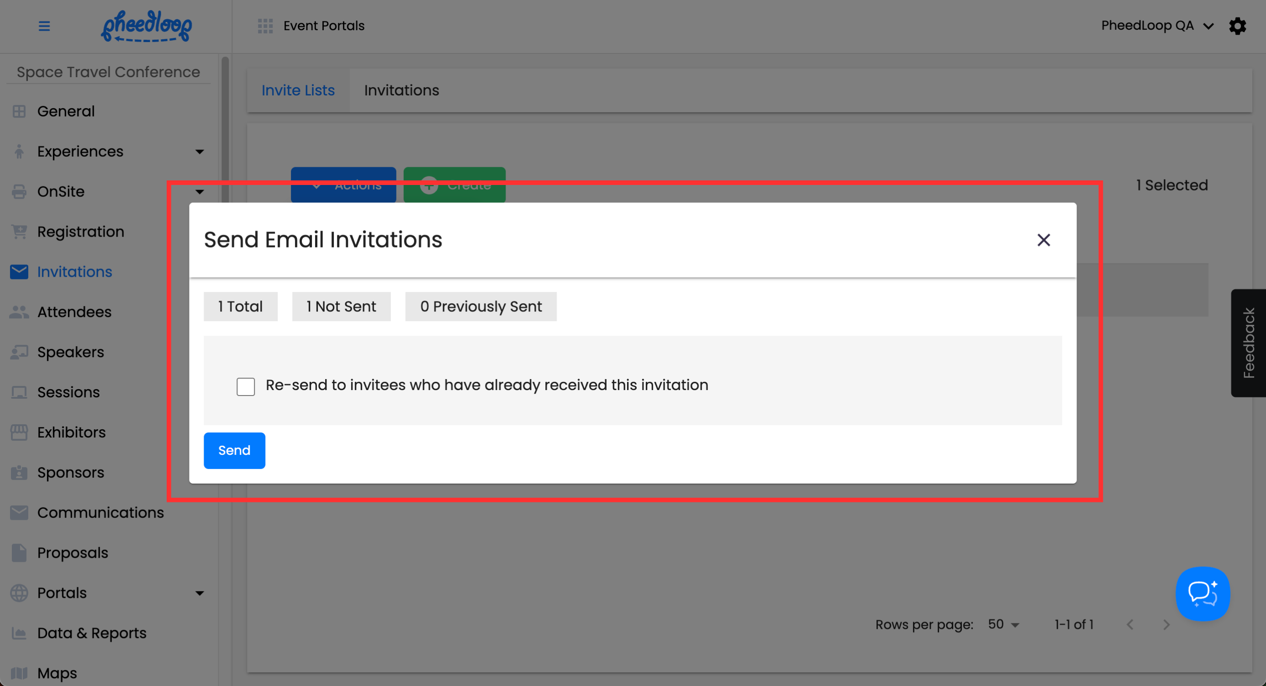Click the Registration cart icon
Viewport: 1266px width, 686px height.
click(x=19, y=232)
